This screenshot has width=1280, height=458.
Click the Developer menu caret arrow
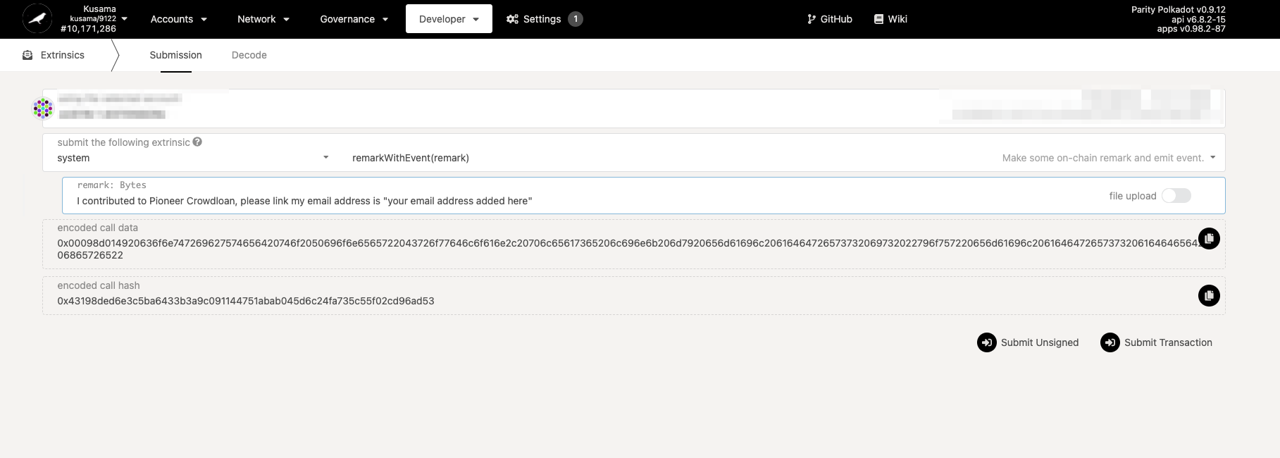[476, 20]
